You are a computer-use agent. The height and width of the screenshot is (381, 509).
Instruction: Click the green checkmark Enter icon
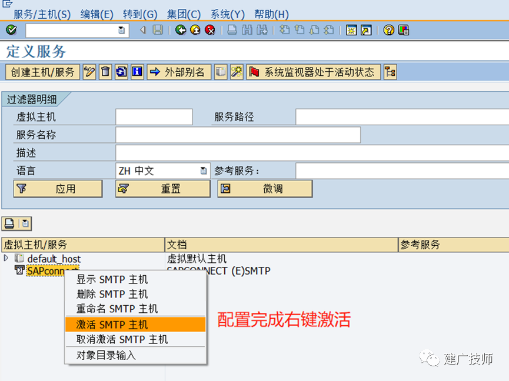11,30
